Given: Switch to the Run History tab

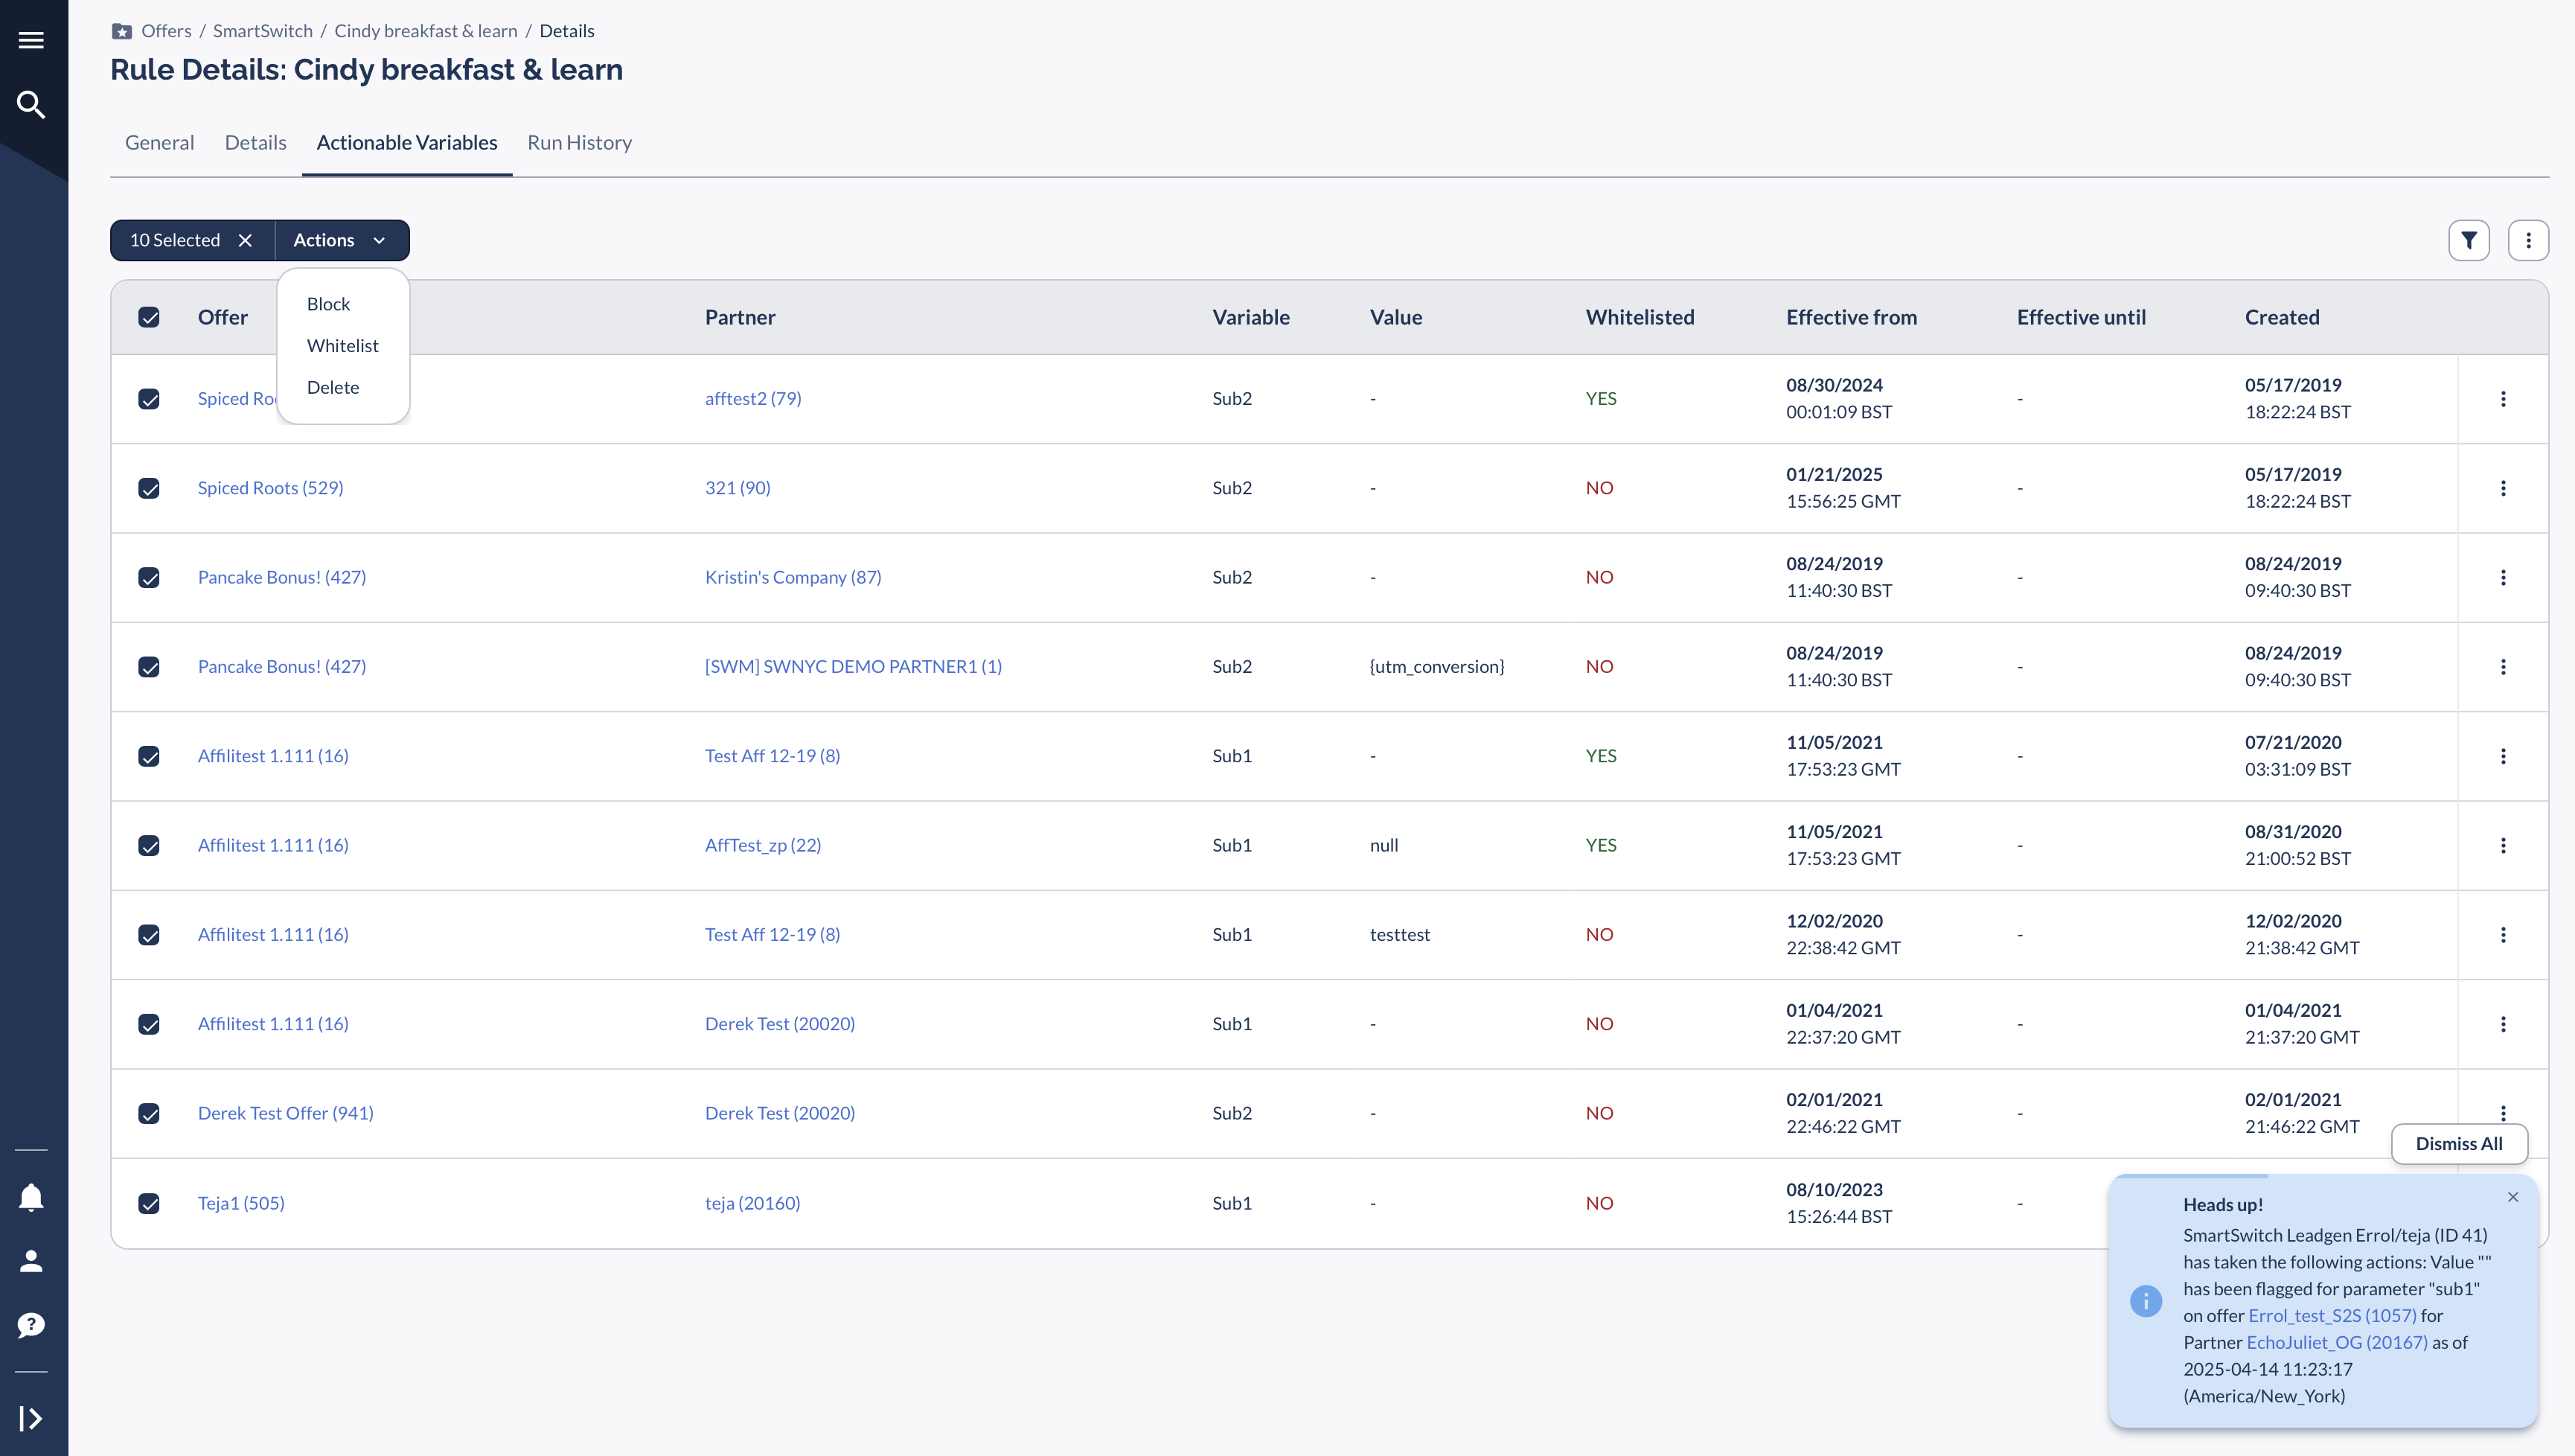Looking at the screenshot, I should [580, 143].
